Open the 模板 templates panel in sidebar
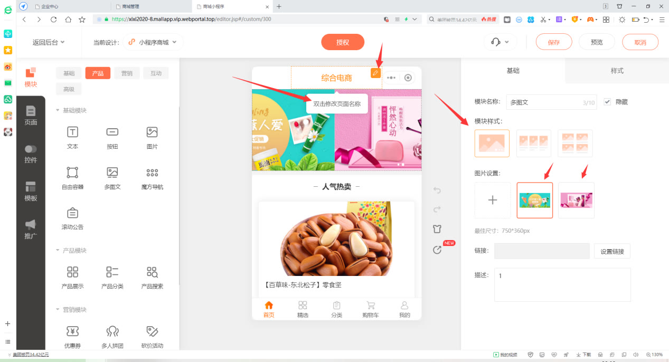The height and width of the screenshot is (362, 669). coord(30,191)
